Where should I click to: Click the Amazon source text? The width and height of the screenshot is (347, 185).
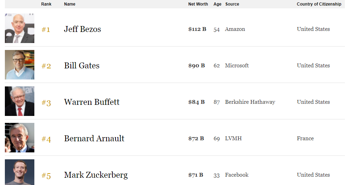235,29
